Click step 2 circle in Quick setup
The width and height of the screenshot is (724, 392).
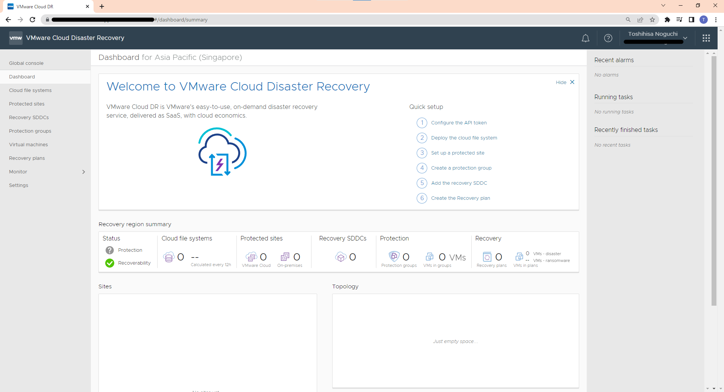pos(422,138)
